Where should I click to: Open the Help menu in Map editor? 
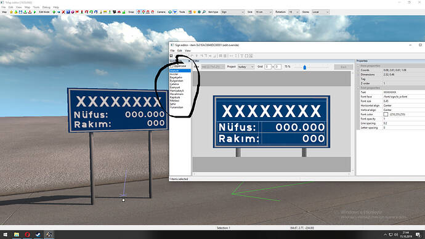pyautogui.click(x=56, y=7)
